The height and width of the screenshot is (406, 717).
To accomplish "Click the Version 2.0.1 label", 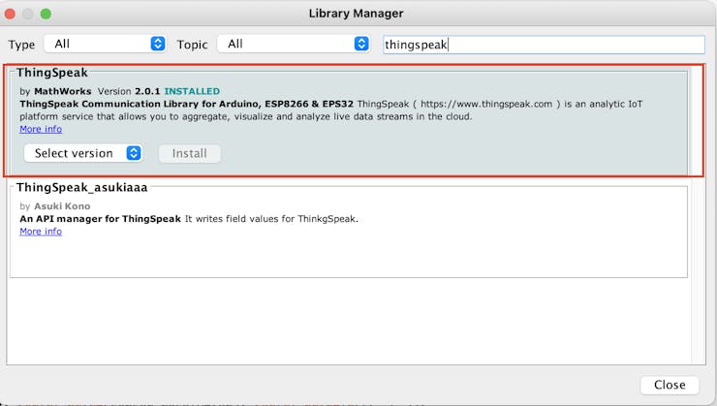I will (x=129, y=91).
